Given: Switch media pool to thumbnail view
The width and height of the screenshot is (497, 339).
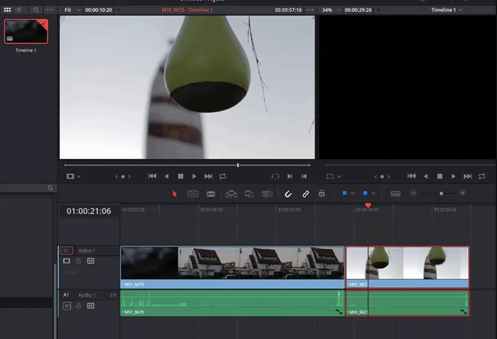Looking at the screenshot, I should point(7,11).
